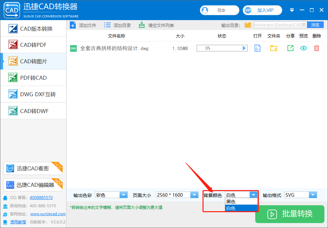Toggle preview with the eye icon
This screenshot has width=328, height=228.
[x=304, y=48]
